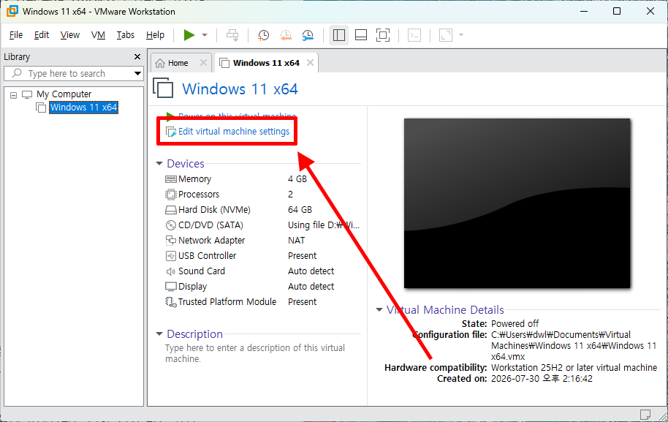This screenshot has height=422, width=668.
Task: Close the Library panel
Action: (x=137, y=57)
